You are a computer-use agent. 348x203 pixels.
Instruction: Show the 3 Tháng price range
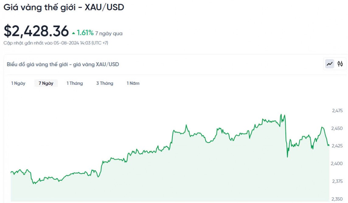(x=105, y=83)
